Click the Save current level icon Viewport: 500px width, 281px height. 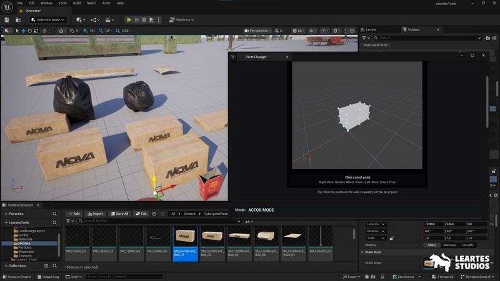click(x=7, y=20)
